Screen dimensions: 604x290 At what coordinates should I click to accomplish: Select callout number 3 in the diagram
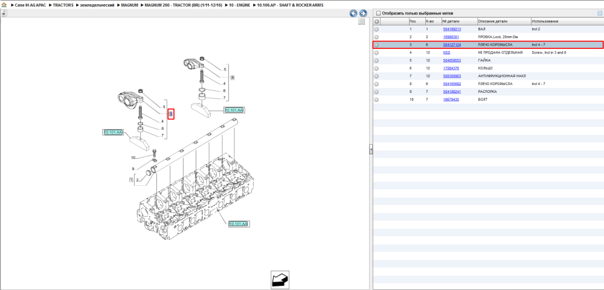pyautogui.click(x=172, y=114)
